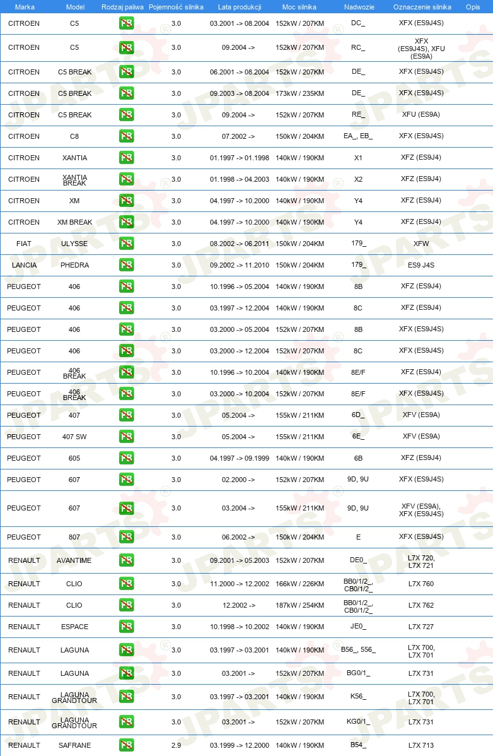This screenshot has height=756, width=493.
Task: Click the fuel icon in the C5 Break RE_ row
Action: point(127,115)
